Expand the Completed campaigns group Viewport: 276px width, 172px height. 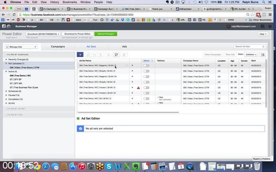tap(6, 99)
